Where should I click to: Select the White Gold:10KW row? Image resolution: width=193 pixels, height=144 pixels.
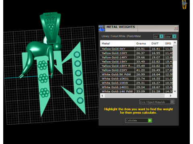click(x=136, y=83)
